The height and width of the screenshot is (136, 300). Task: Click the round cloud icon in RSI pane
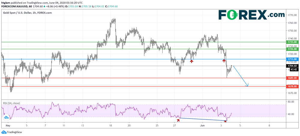coord(6,117)
